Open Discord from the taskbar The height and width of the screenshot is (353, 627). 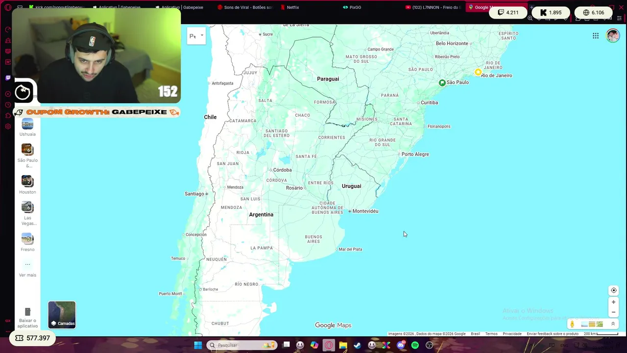401,345
